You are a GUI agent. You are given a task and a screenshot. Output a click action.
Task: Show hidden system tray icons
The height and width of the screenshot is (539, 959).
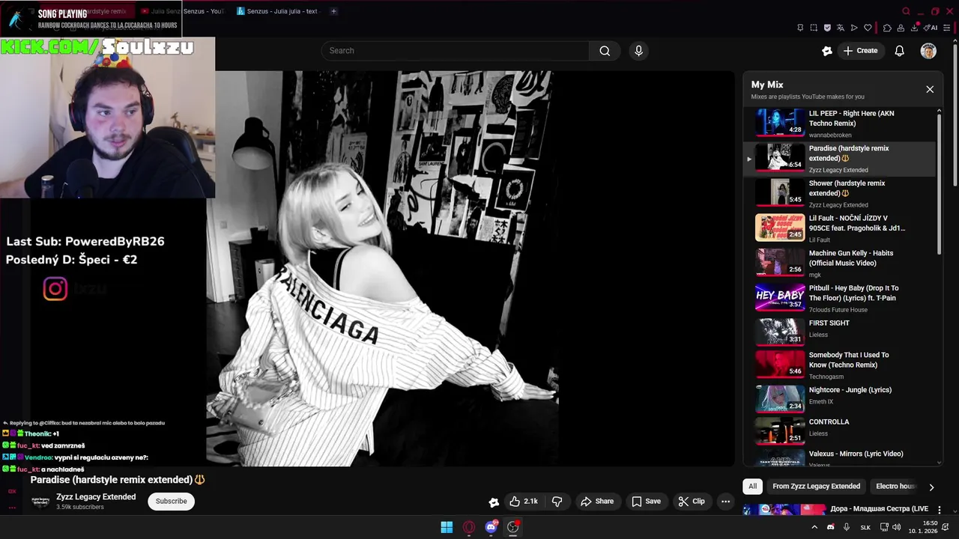point(814,527)
